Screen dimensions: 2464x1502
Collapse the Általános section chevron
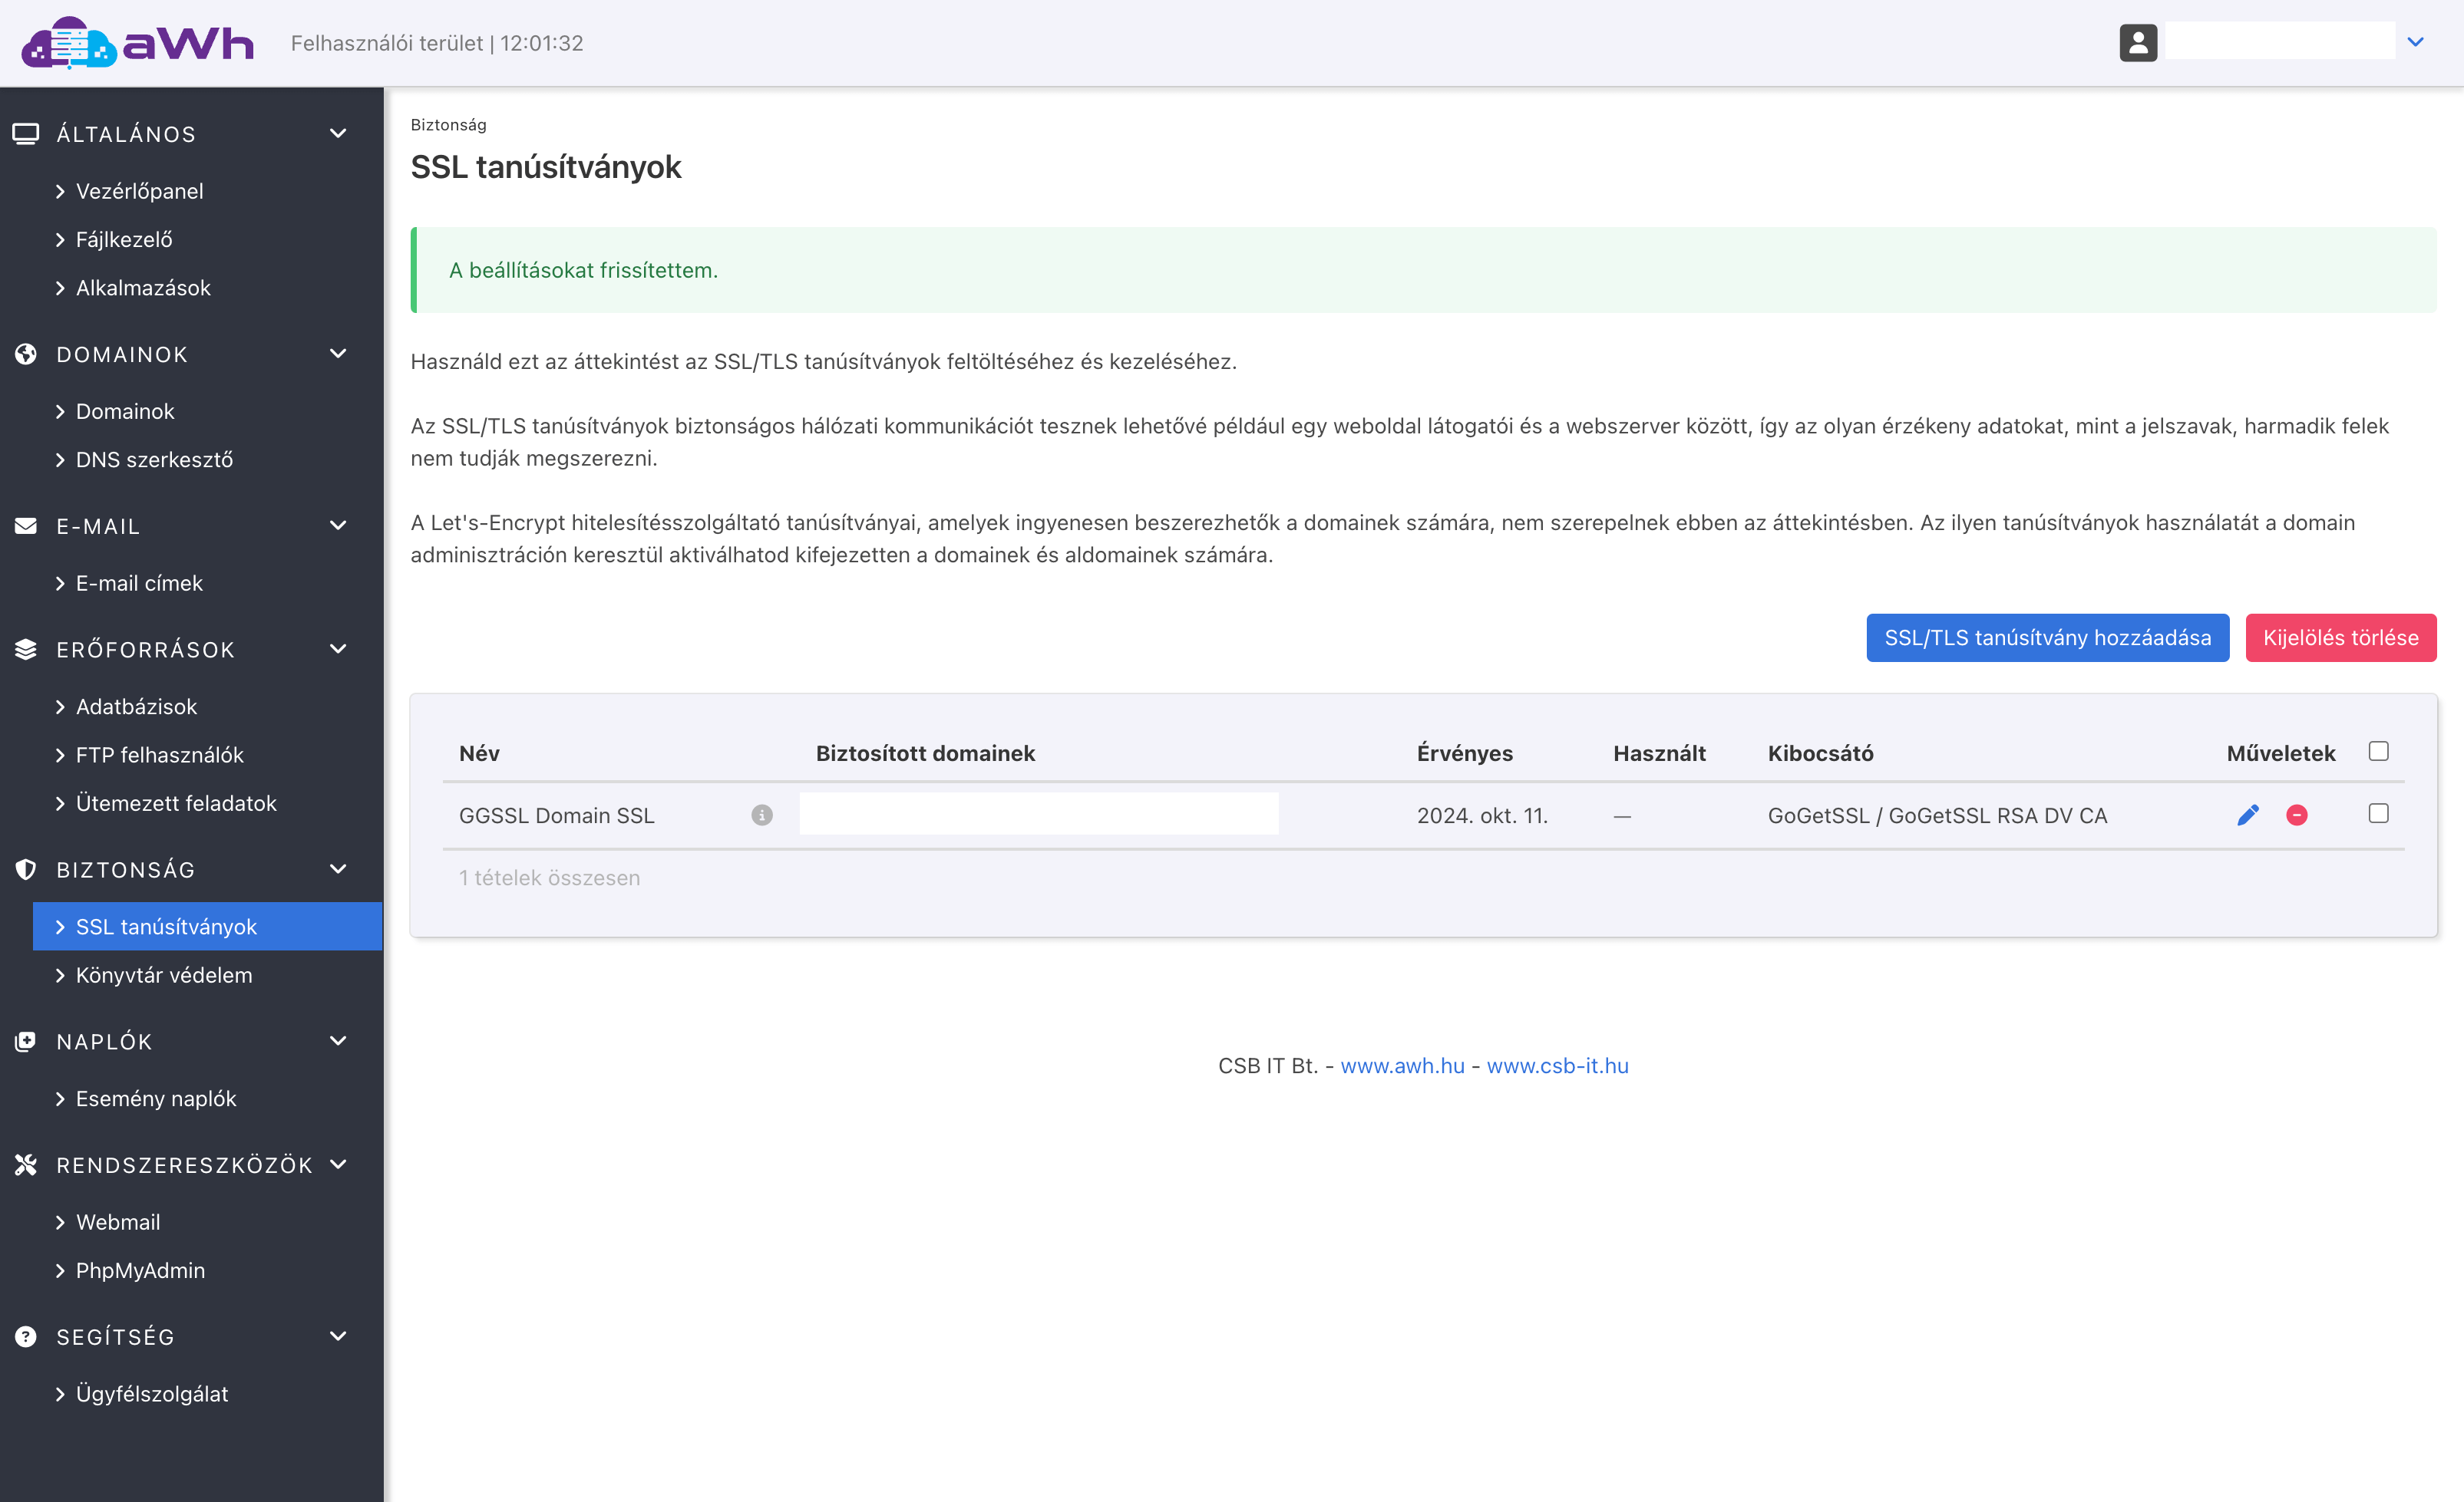click(x=338, y=133)
